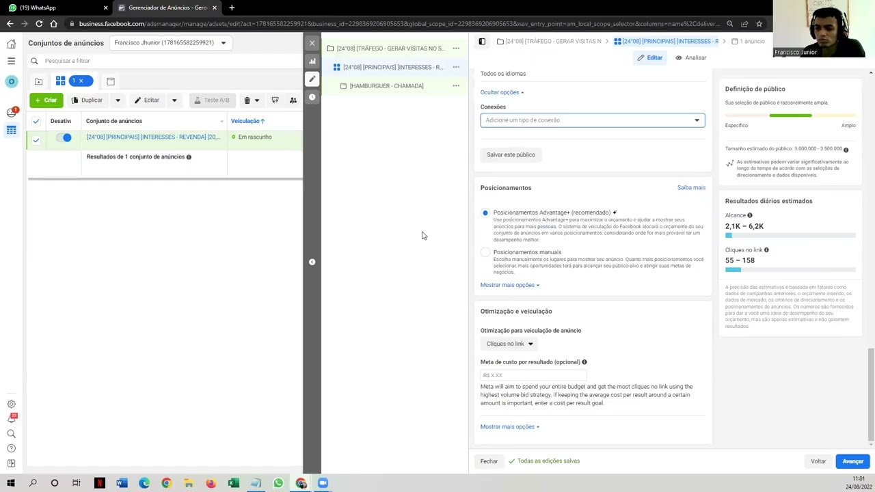The width and height of the screenshot is (875, 492).
Task: Open Word from the Windows taskbar
Action: [x=122, y=483]
